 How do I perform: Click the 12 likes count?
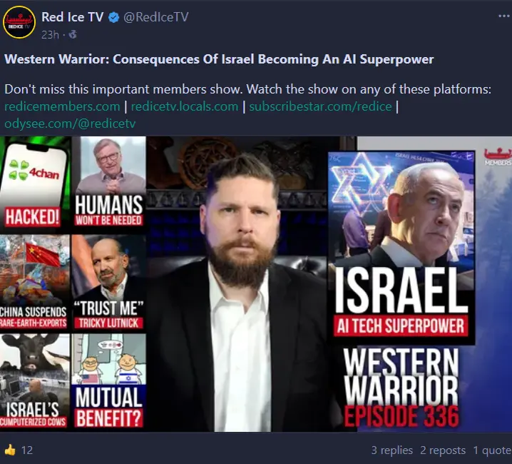click(x=27, y=450)
